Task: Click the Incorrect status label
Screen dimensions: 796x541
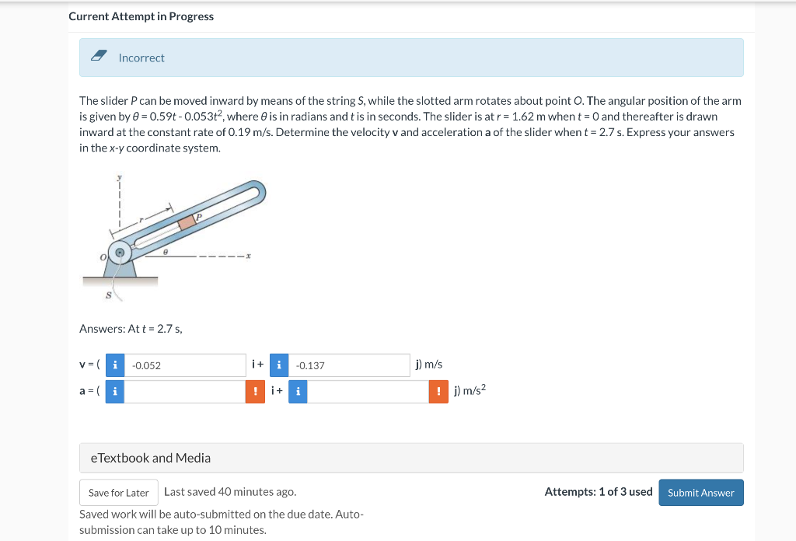Action: [141, 58]
